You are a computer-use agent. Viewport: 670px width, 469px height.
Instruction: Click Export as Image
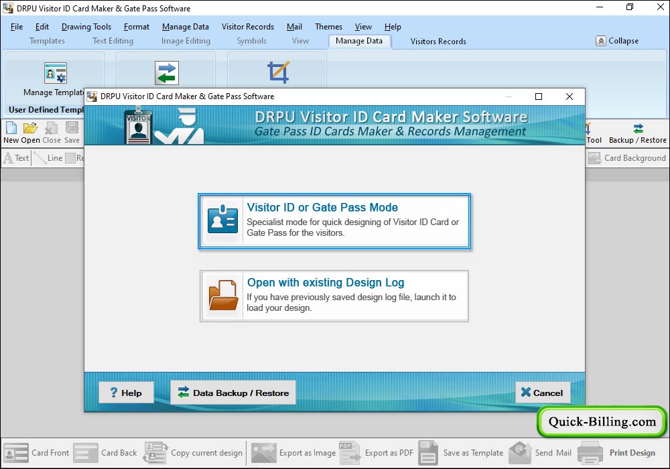click(x=293, y=453)
